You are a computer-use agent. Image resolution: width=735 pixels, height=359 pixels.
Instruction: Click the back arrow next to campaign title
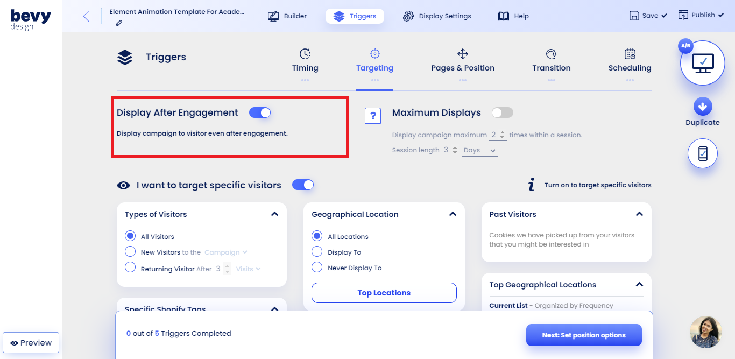(86, 16)
